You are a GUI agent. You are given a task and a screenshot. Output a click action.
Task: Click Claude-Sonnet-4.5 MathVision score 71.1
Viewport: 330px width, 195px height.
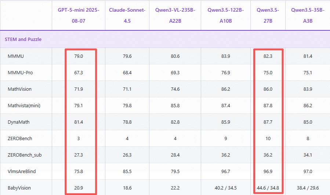click(127, 89)
